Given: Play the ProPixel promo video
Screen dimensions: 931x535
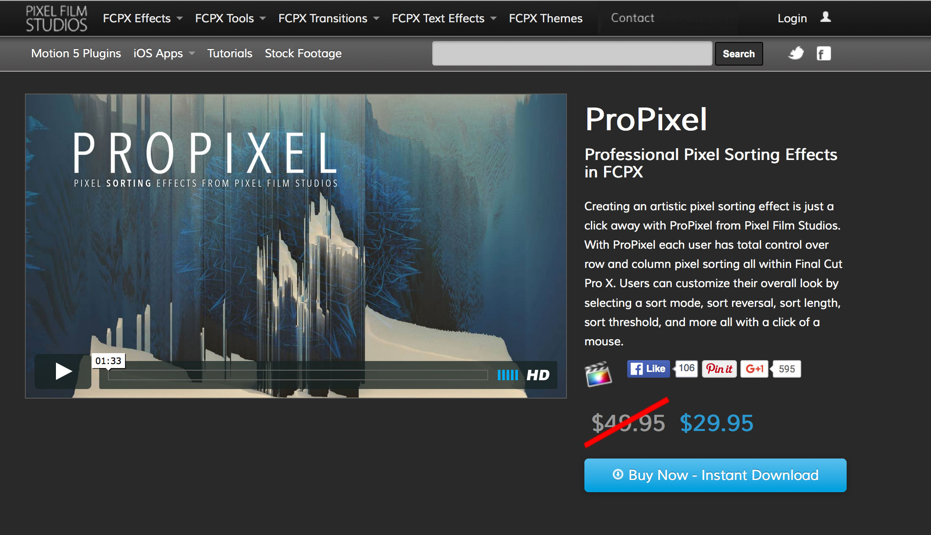Looking at the screenshot, I should point(63,372).
